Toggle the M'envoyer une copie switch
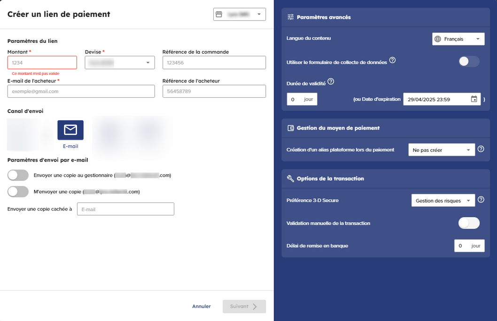Viewport: 497px width, 321px height. click(18, 192)
